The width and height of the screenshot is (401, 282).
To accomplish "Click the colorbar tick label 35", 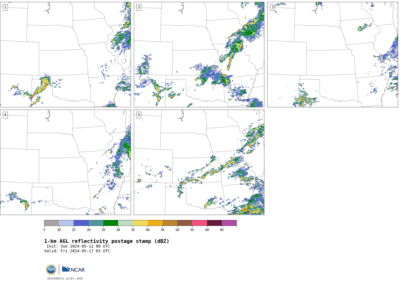I will coord(133,230).
